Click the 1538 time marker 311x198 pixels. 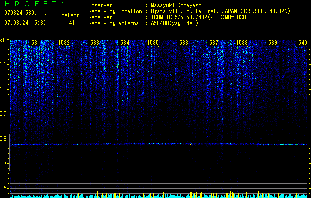pyautogui.click(x=242, y=42)
